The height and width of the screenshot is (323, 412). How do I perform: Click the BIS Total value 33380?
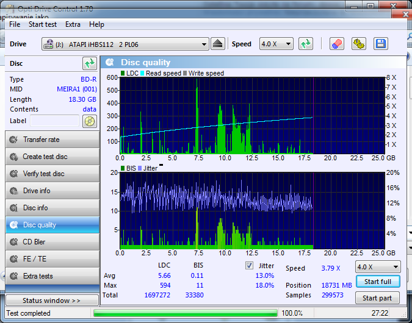[194, 295]
